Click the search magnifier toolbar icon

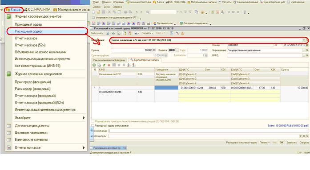148,12
